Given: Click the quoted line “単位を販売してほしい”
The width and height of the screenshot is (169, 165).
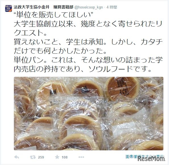Looking at the screenshot, I should tap(54, 15).
